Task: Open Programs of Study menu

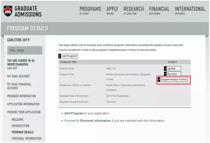Action: point(90,11)
